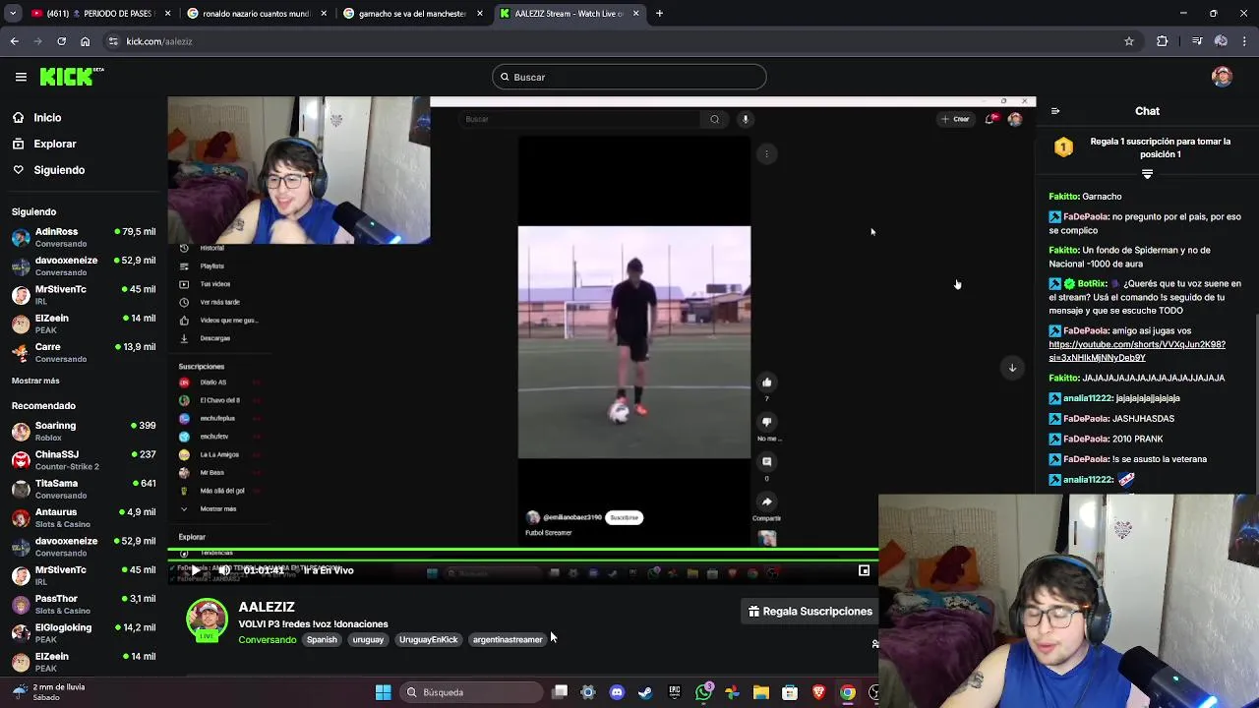The width and height of the screenshot is (1259, 708).
Task: Open the Chrome three-dot menu
Action: pos(1244,41)
